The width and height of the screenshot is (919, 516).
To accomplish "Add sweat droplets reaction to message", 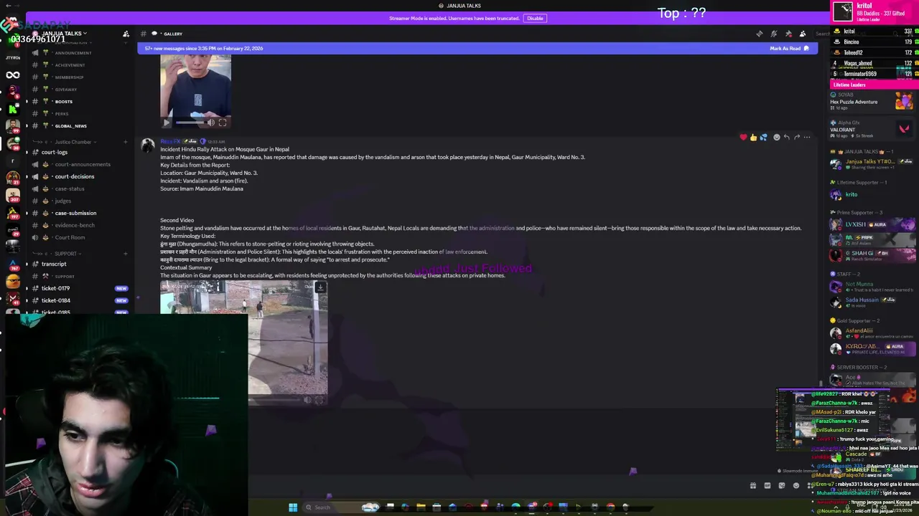I will (763, 137).
